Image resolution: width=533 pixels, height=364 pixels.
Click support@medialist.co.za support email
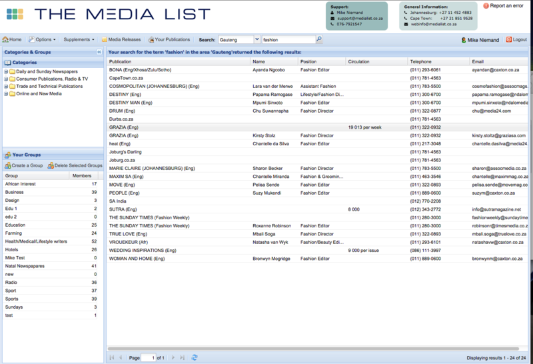[360, 19]
